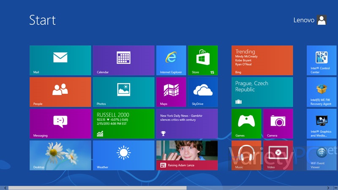Open the New York Daily News sports tile
Viewport: 338px width, 190px height.
point(187,124)
